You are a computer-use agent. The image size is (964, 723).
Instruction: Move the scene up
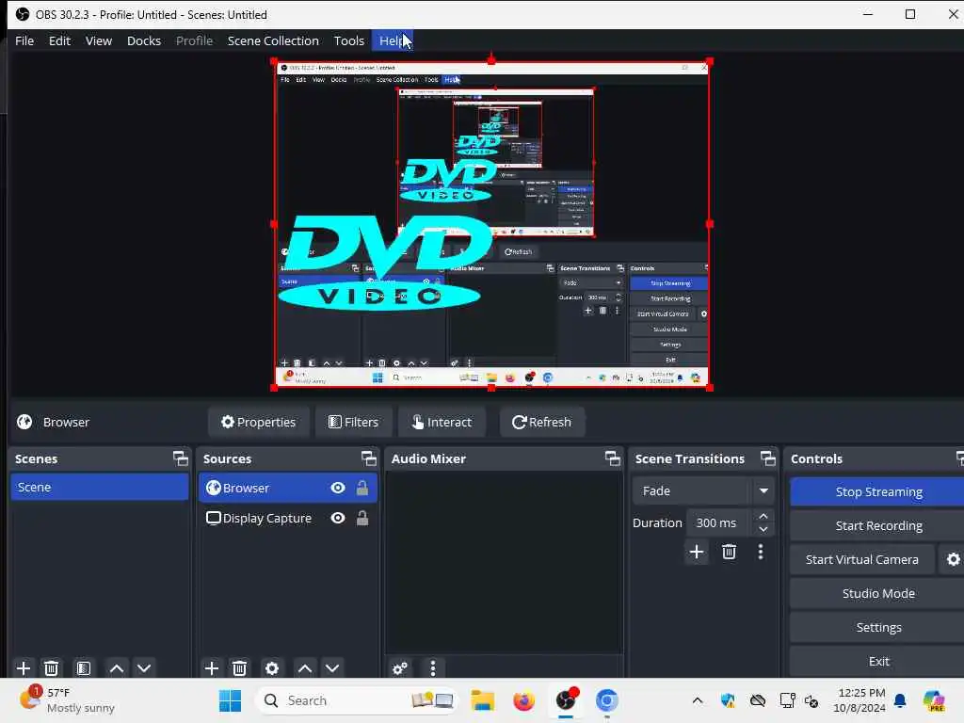click(116, 668)
